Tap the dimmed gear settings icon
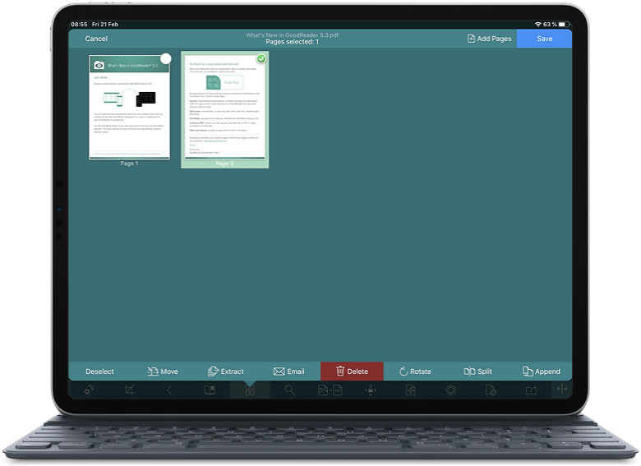641x466 pixels. click(450, 390)
